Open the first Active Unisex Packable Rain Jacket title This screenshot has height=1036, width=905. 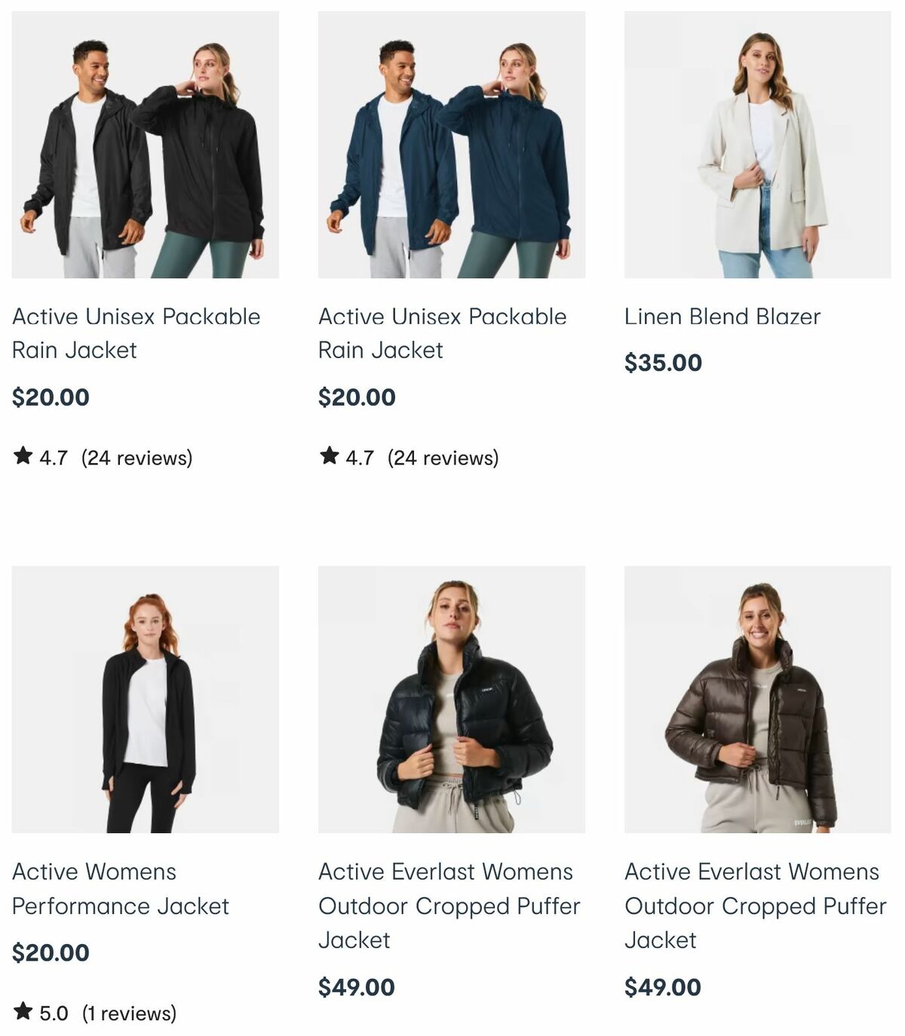(136, 333)
